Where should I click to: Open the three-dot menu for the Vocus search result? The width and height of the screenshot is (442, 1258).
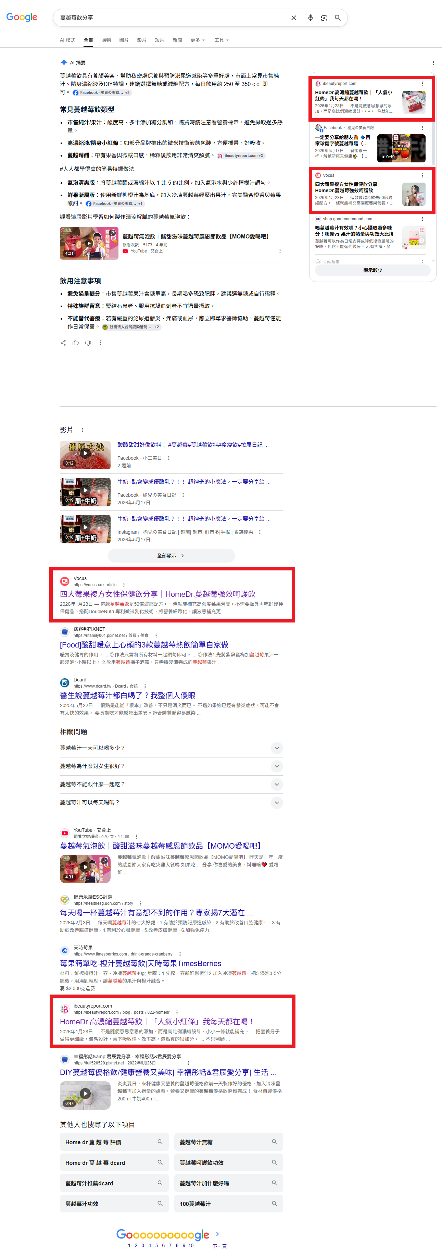pos(124,584)
